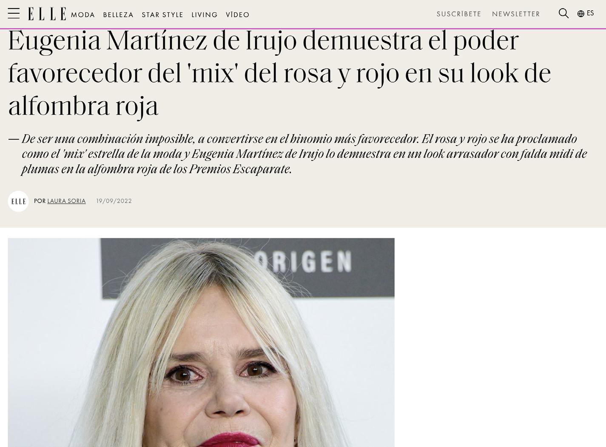Click the publication date 19/09/2022
606x447 pixels.
click(114, 201)
